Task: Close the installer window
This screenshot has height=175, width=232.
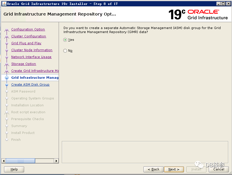Action: (x=229, y=4)
